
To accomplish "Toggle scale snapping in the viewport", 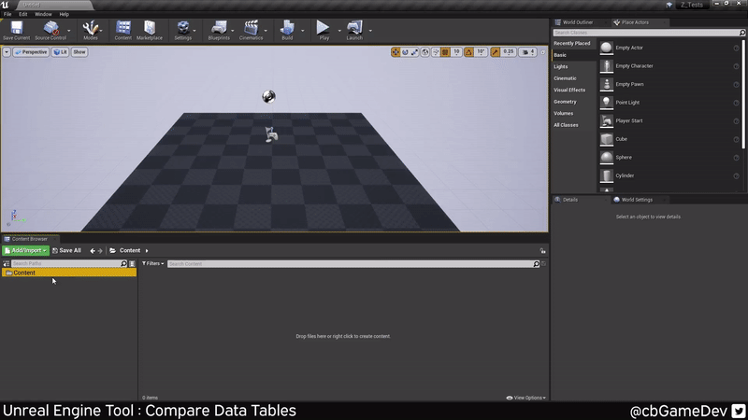I will [496, 52].
